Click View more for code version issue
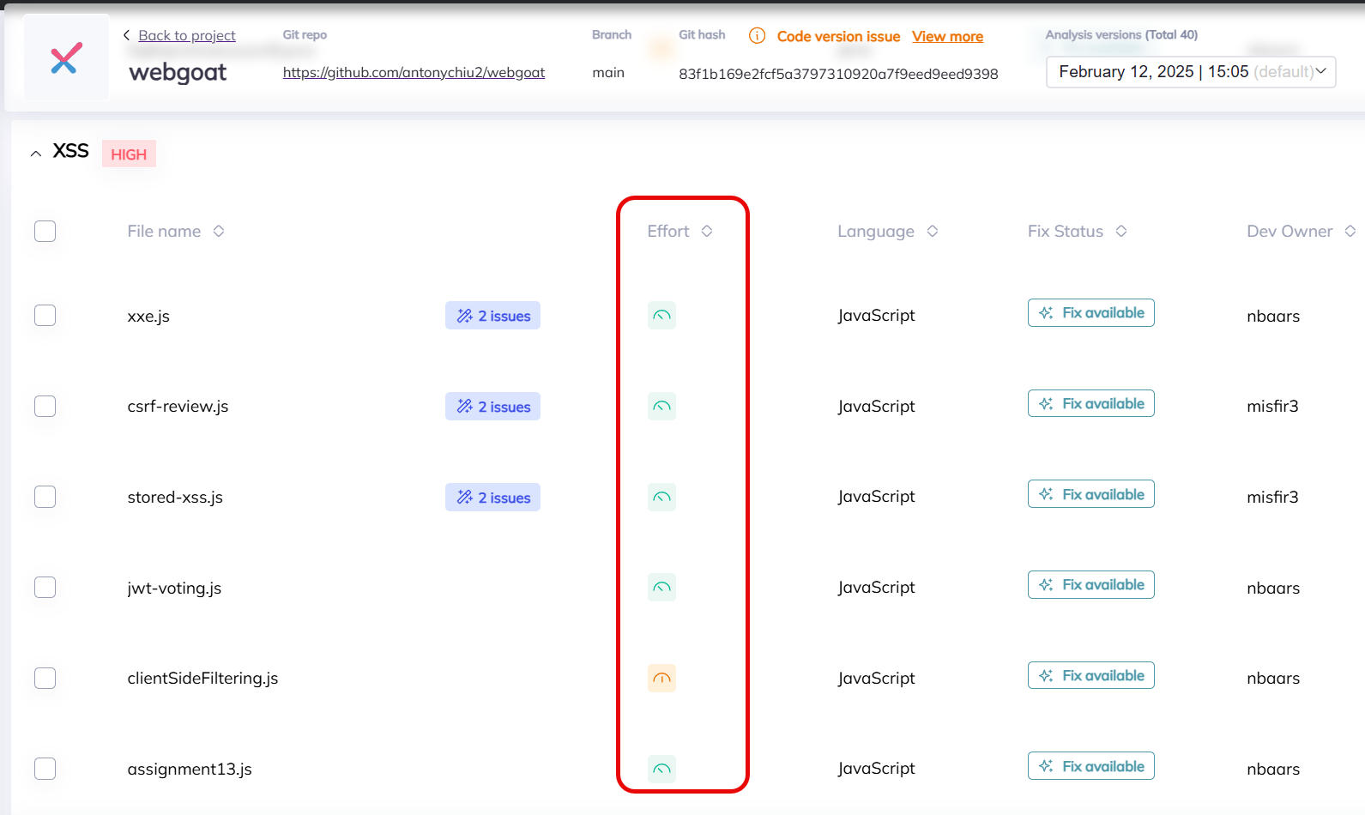Screen dimensions: 1365x815 (x=947, y=36)
